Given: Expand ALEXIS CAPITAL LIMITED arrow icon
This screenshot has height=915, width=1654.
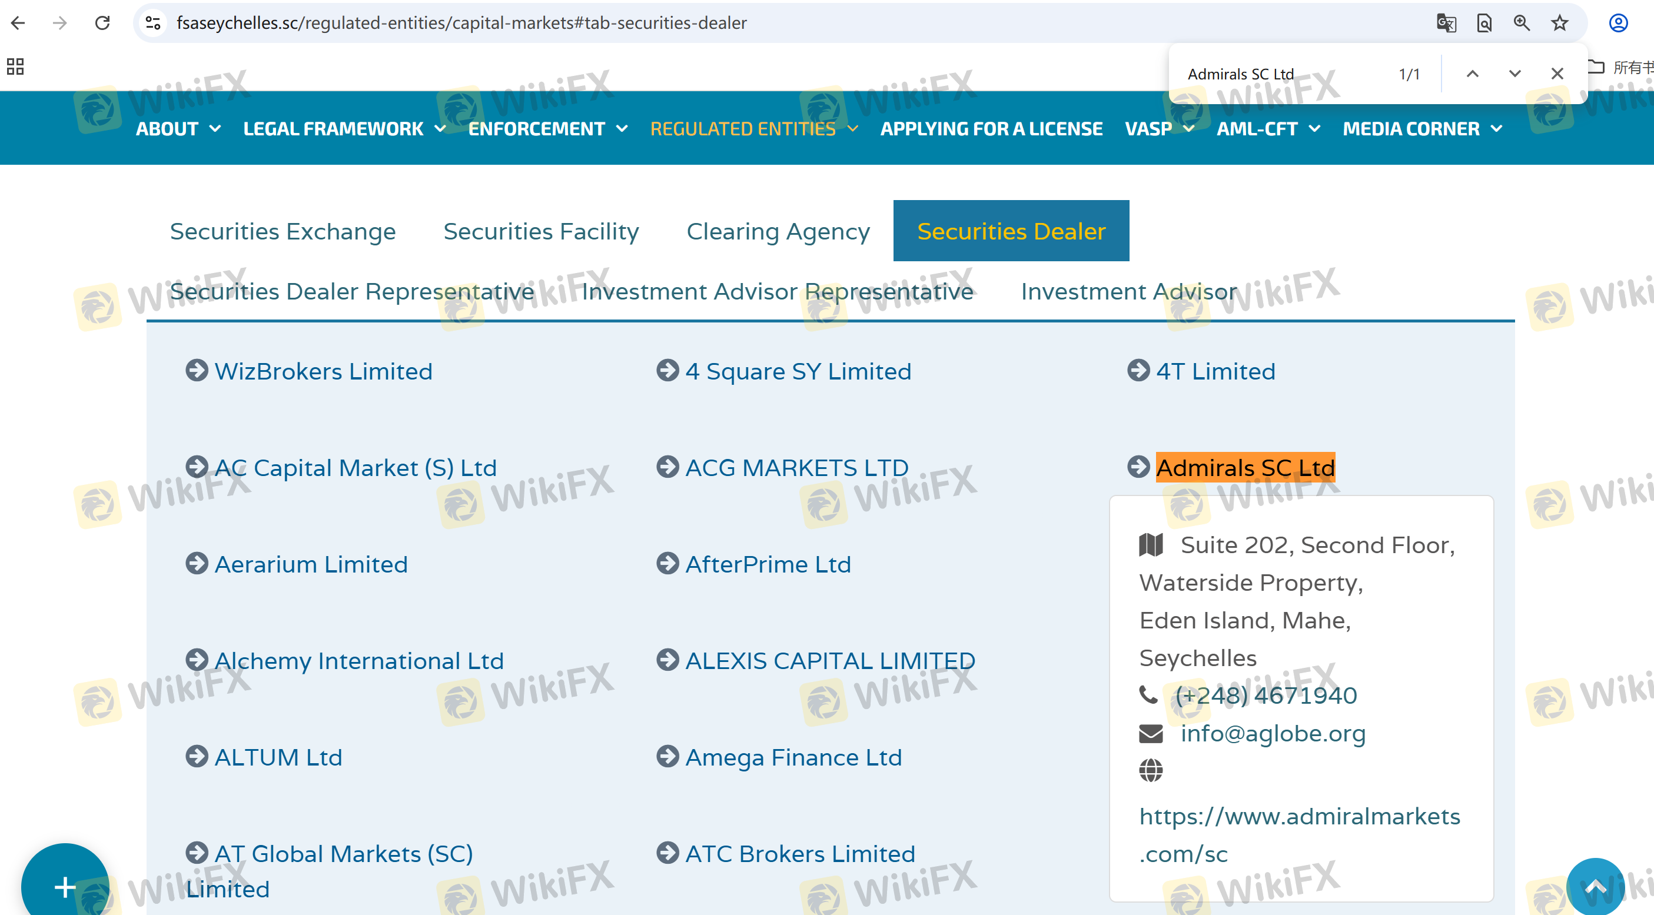Looking at the screenshot, I should click(x=667, y=660).
